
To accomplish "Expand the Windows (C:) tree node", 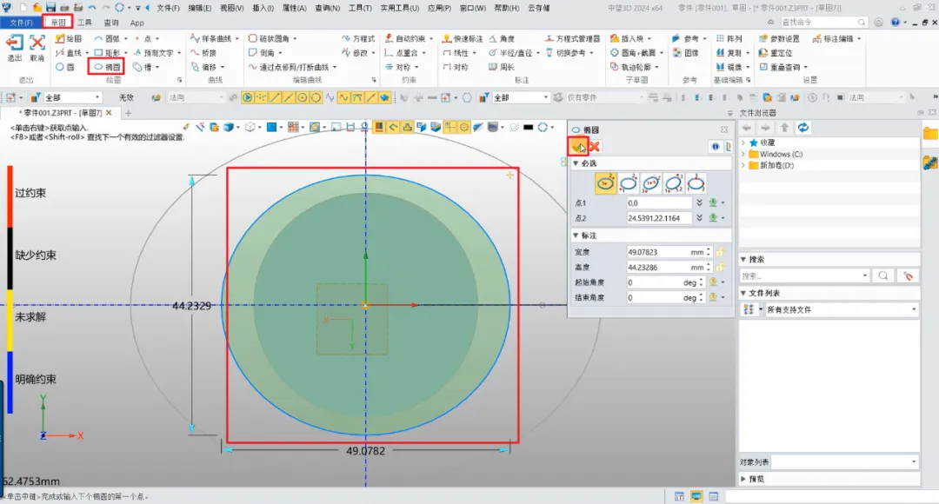I will click(743, 154).
